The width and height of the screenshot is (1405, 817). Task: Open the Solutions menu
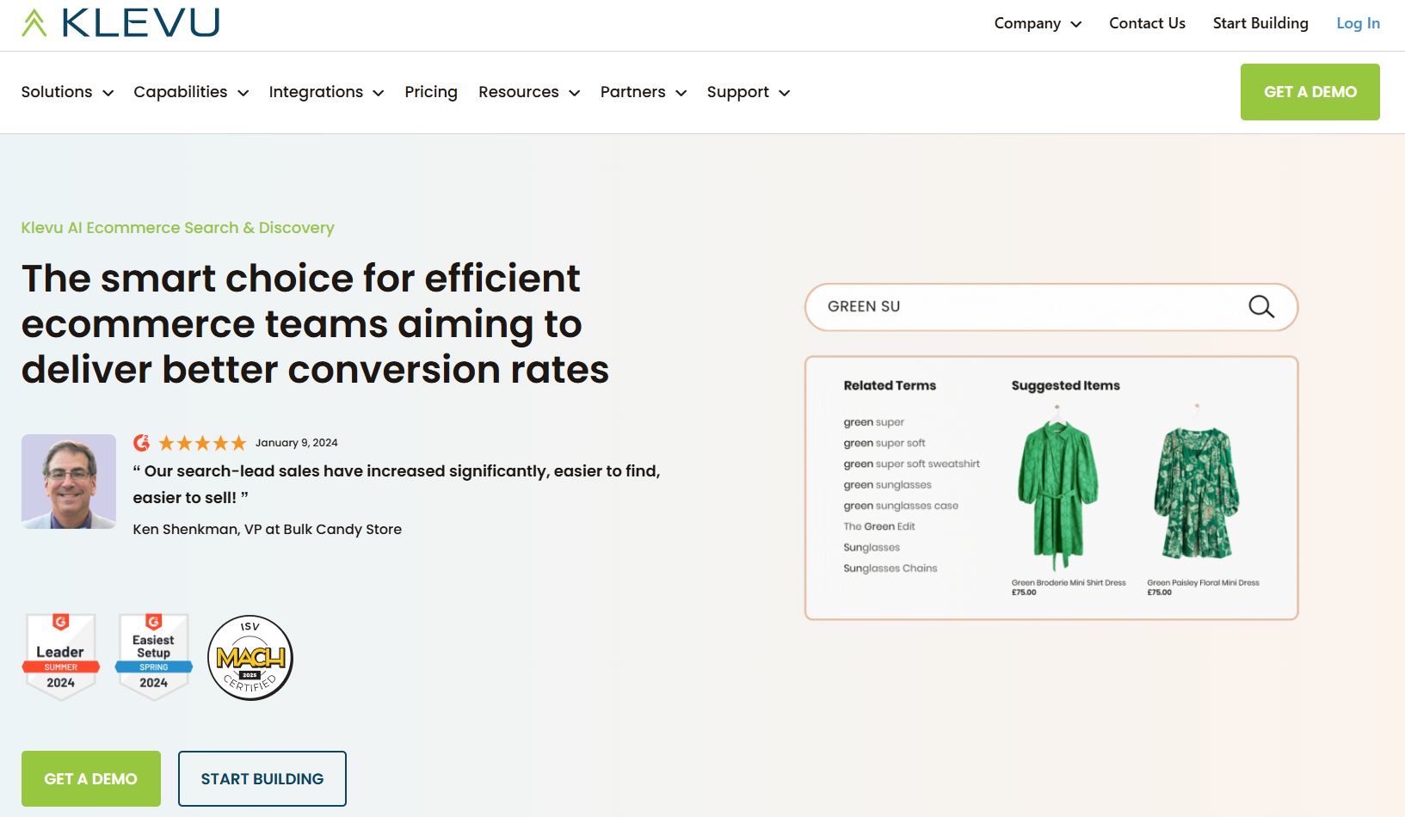click(67, 92)
